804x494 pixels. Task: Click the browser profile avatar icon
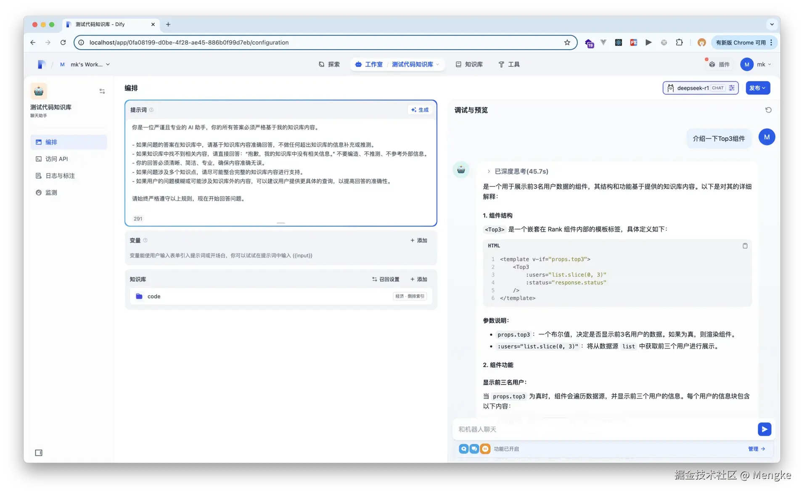701,42
